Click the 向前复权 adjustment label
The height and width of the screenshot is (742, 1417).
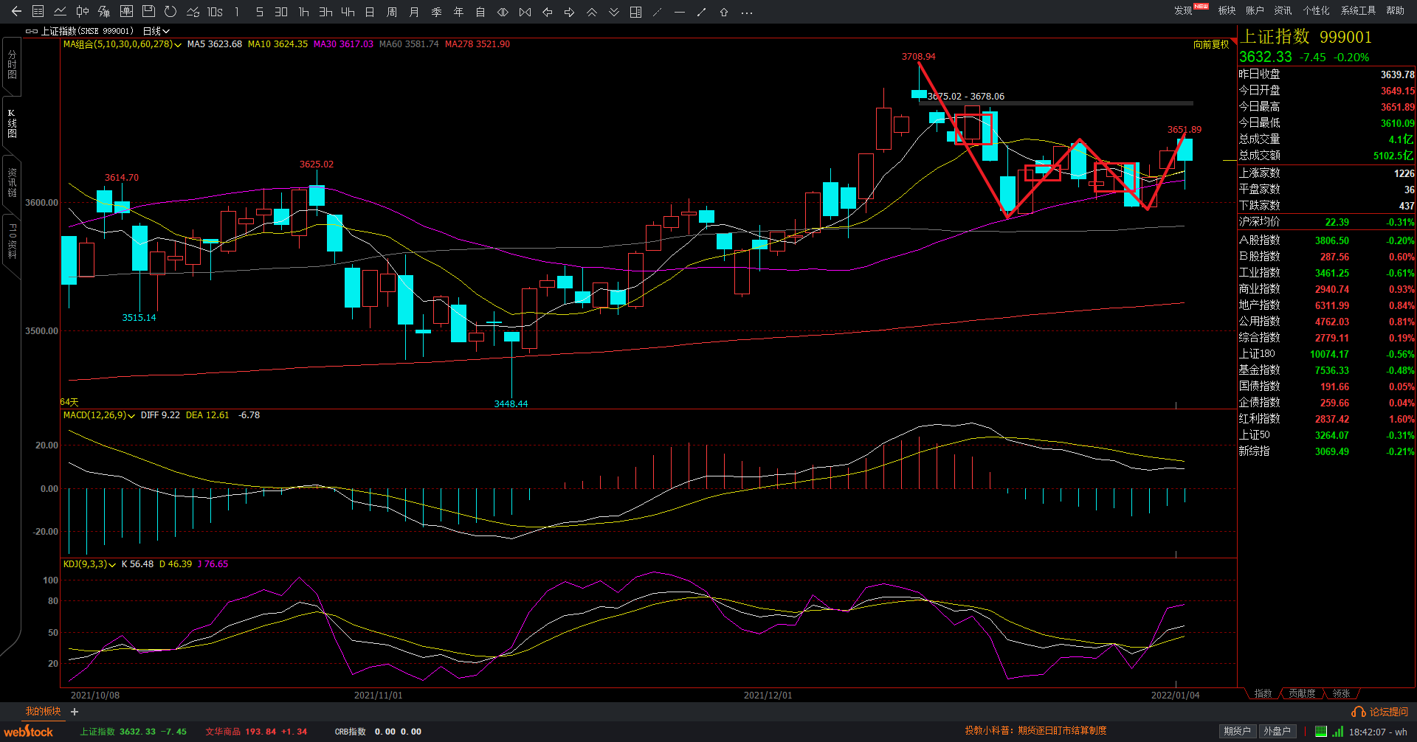[1211, 44]
